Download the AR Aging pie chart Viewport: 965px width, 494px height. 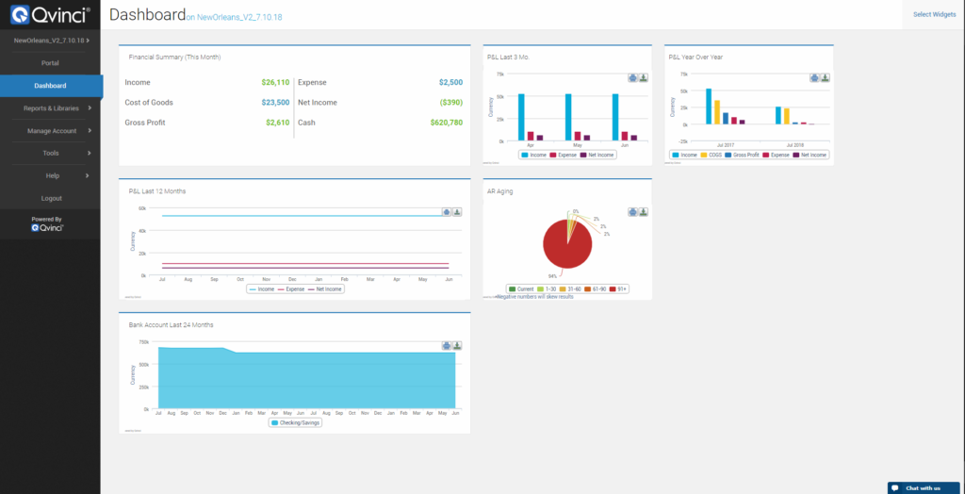pos(643,212)
